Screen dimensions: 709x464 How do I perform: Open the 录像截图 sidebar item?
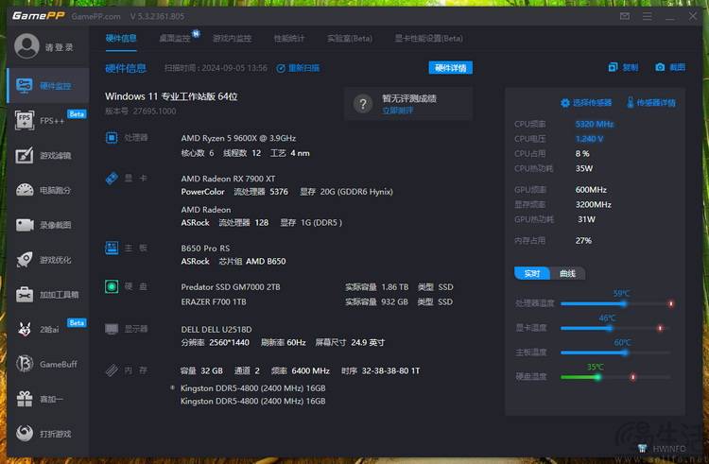[48, 225]
